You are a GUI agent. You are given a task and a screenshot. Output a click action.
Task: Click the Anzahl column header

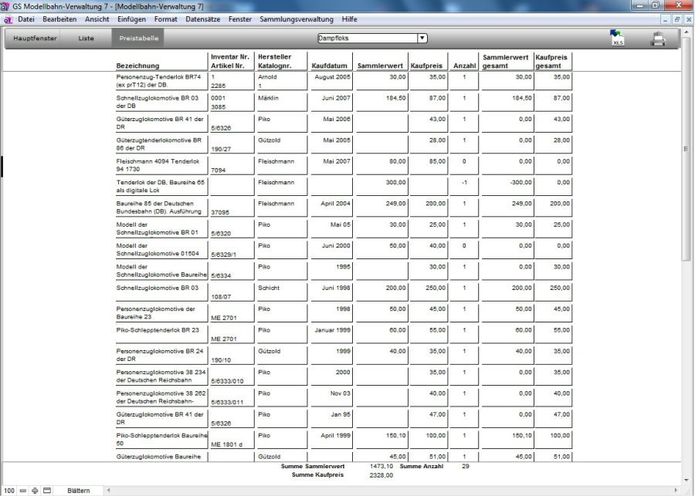(464, 66)
